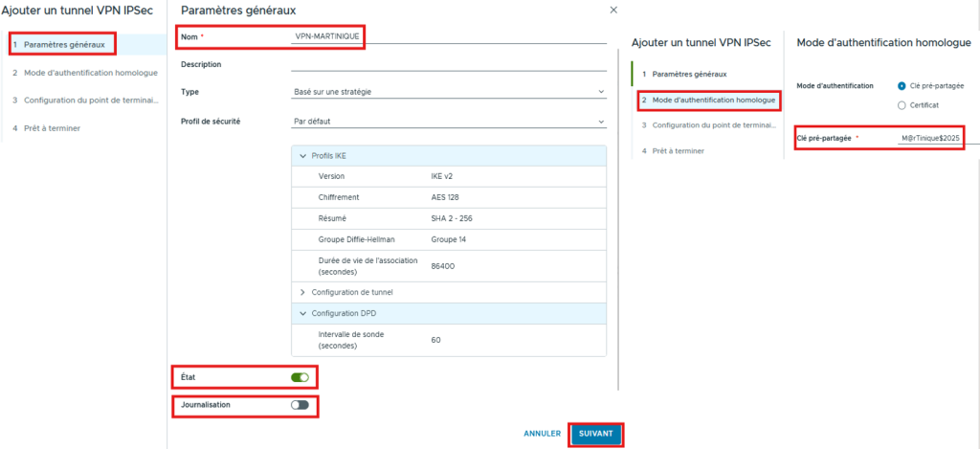This screenshot has width=980, height=449.
Task: Expand the Configuration de tunnel section
Action: coord(303,292)
